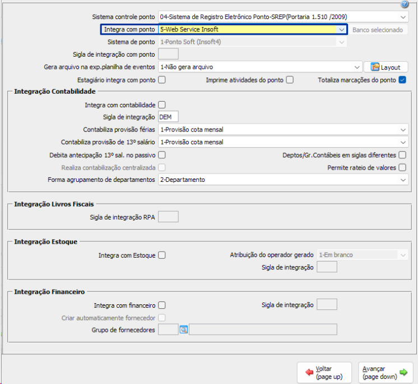Viewport: 418px width, 384px height.
Task: Toggle Deptos/Gr.Contábeis em siglas diferentes
Action: click(x=402, y=155)
